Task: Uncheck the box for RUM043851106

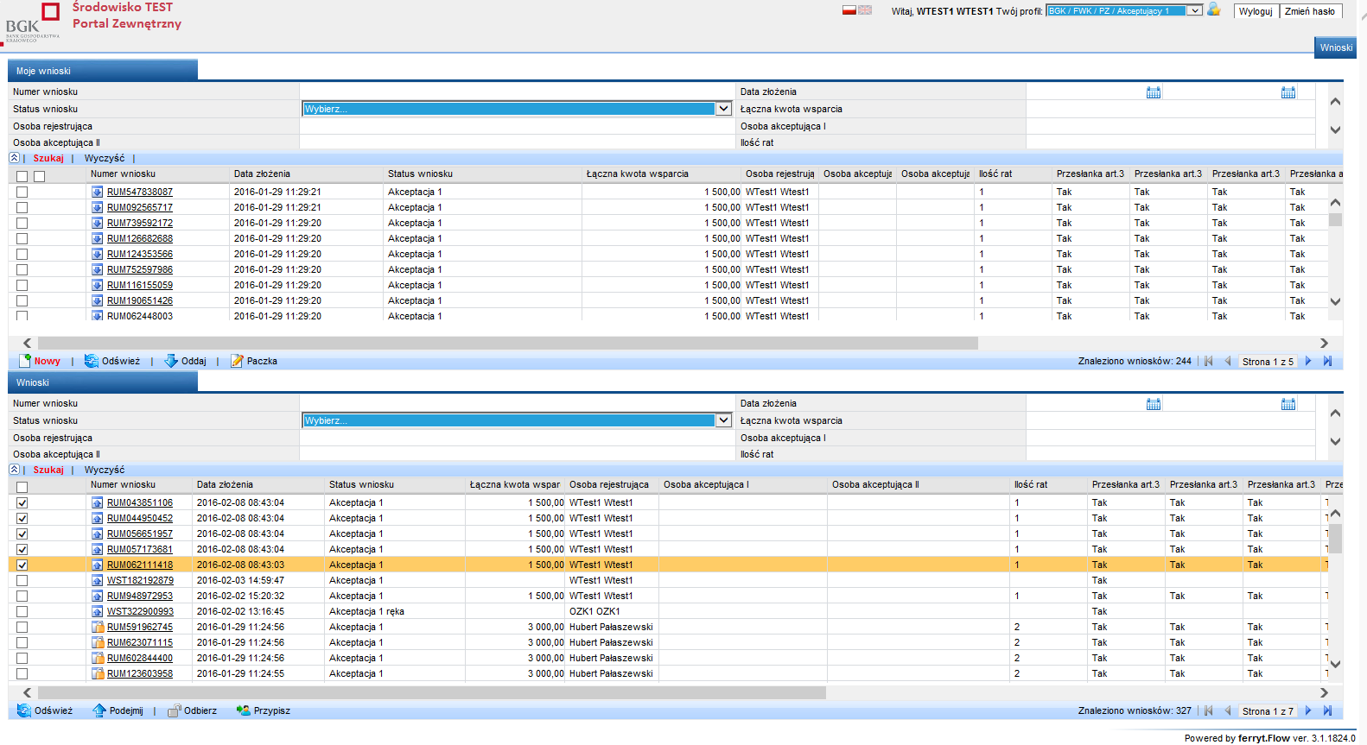Action: click(22, 502)
